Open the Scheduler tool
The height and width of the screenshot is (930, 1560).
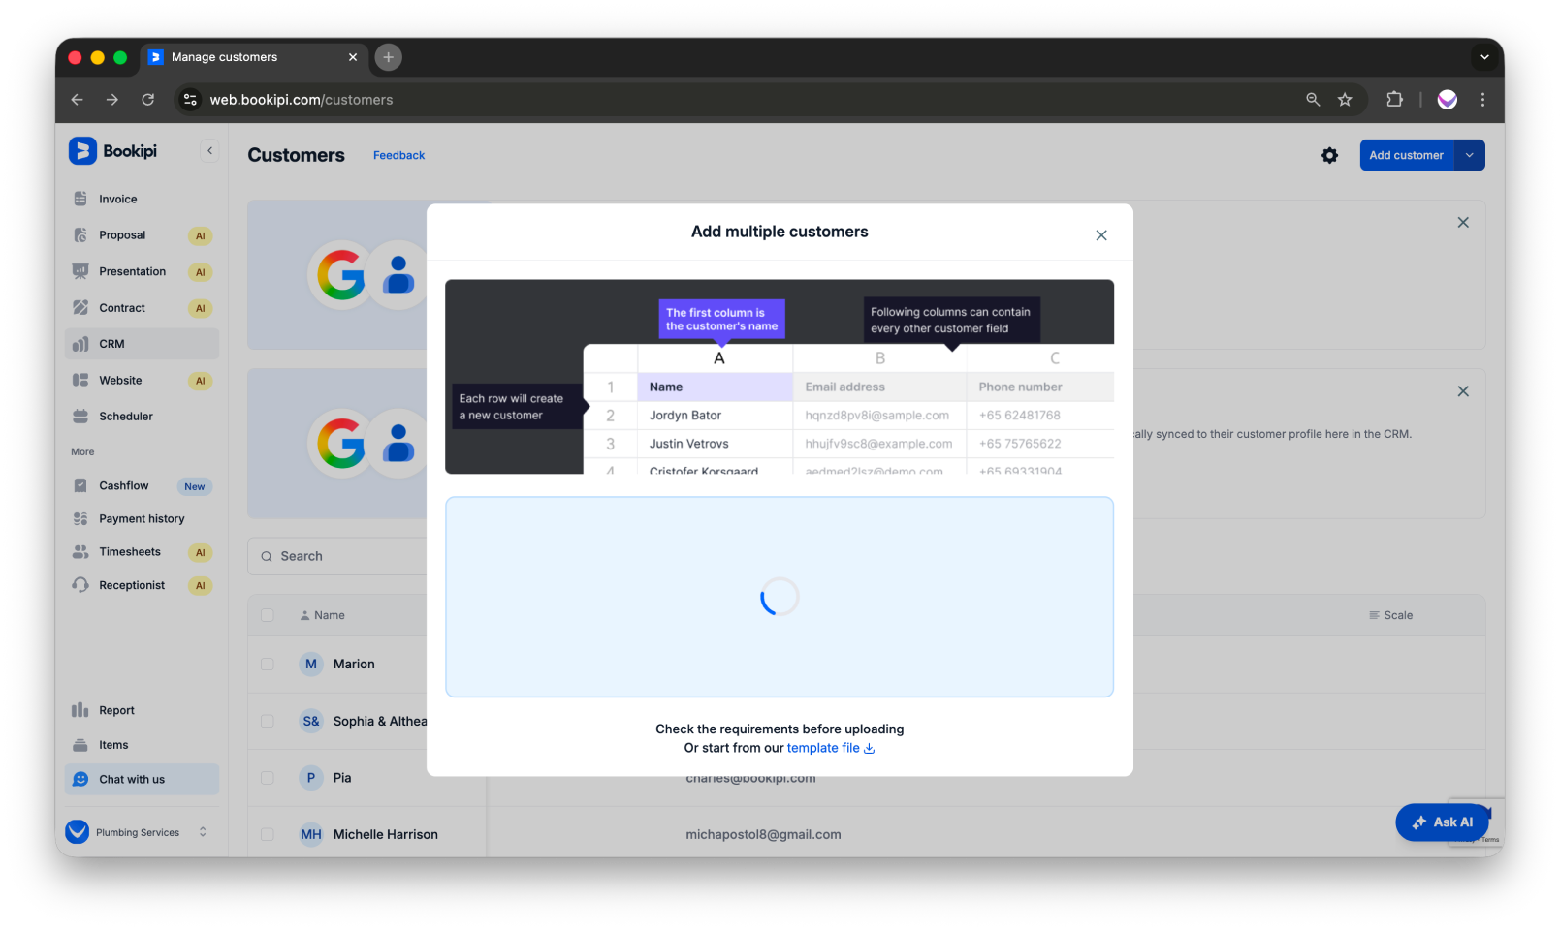click(x=126, y=416)
